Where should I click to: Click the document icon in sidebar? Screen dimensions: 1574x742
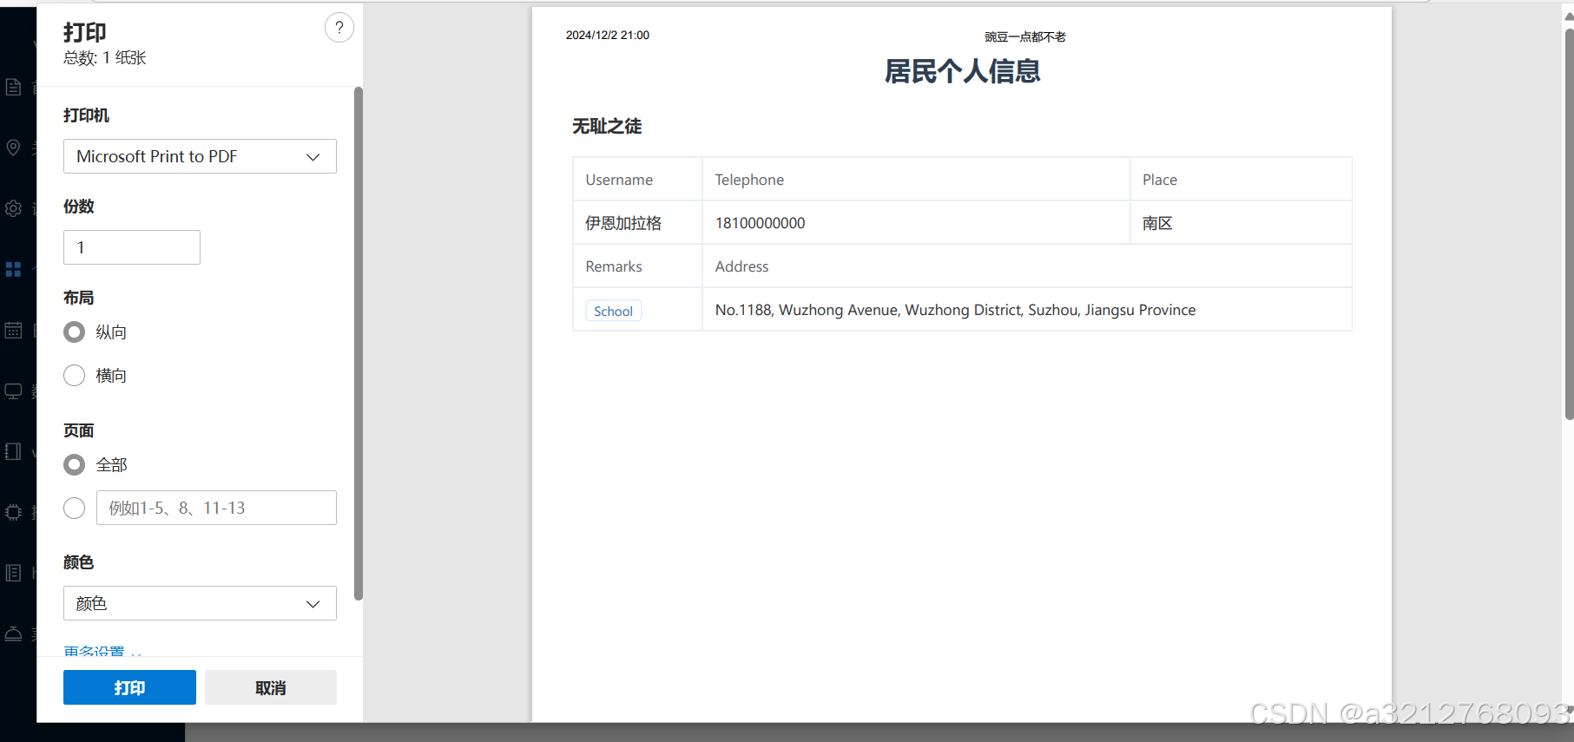(13, 87)
